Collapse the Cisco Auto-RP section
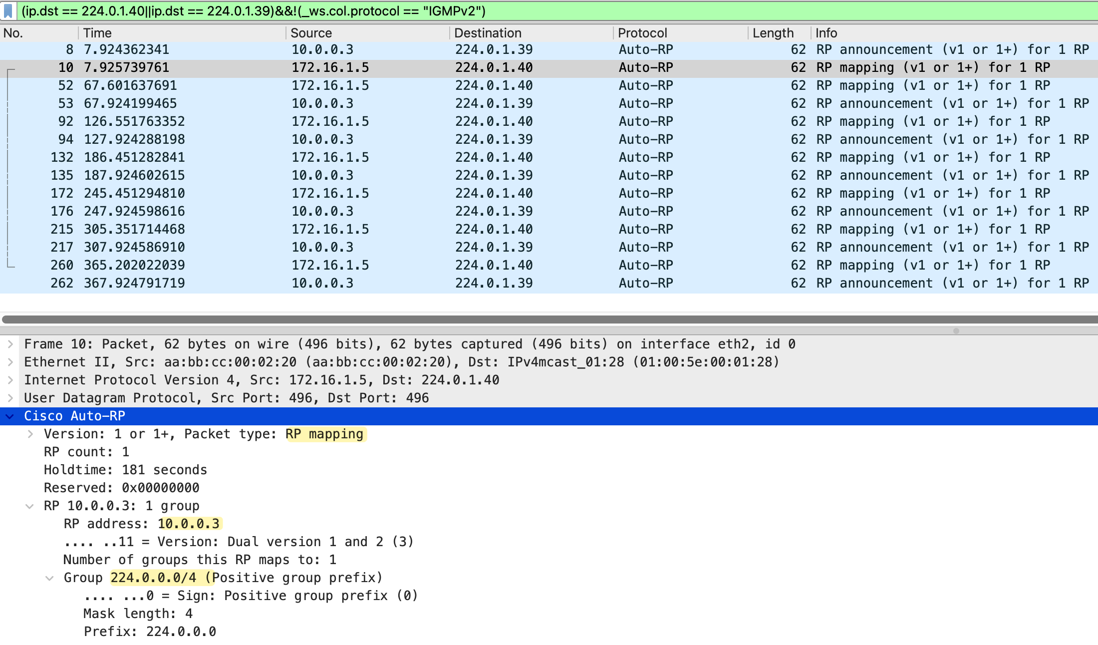This screenshot has width=1098, height=645. click(10, 416)
